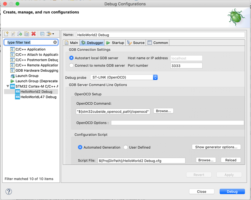Image resolution: width=251 pixels, height=200 pixels.
Task: Browse for the OpenOCD command
Action: pos(163,111)
